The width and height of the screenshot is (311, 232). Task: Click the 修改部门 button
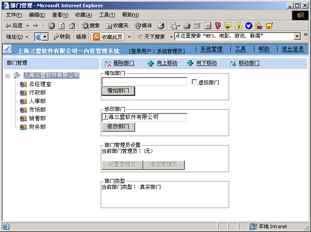[x=118, y=127]
